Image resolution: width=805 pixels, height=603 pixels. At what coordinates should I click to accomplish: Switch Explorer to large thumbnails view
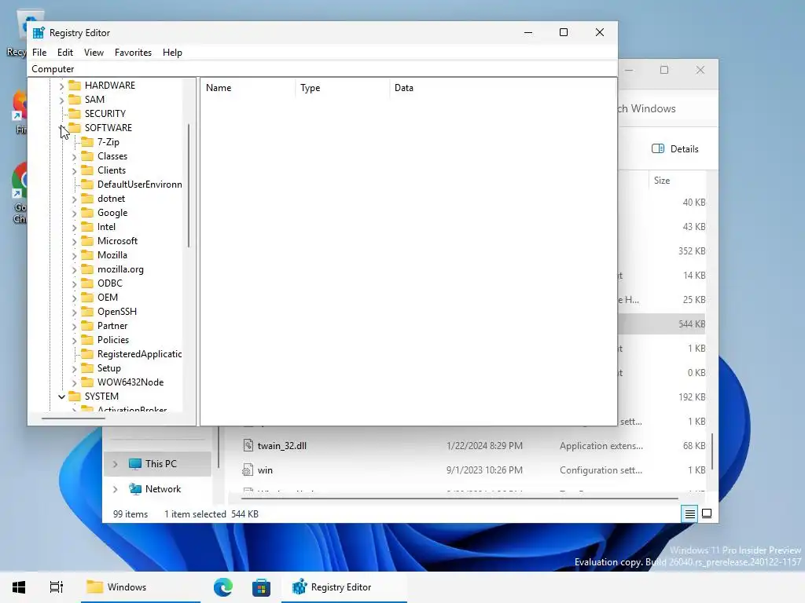coord(707,513)
